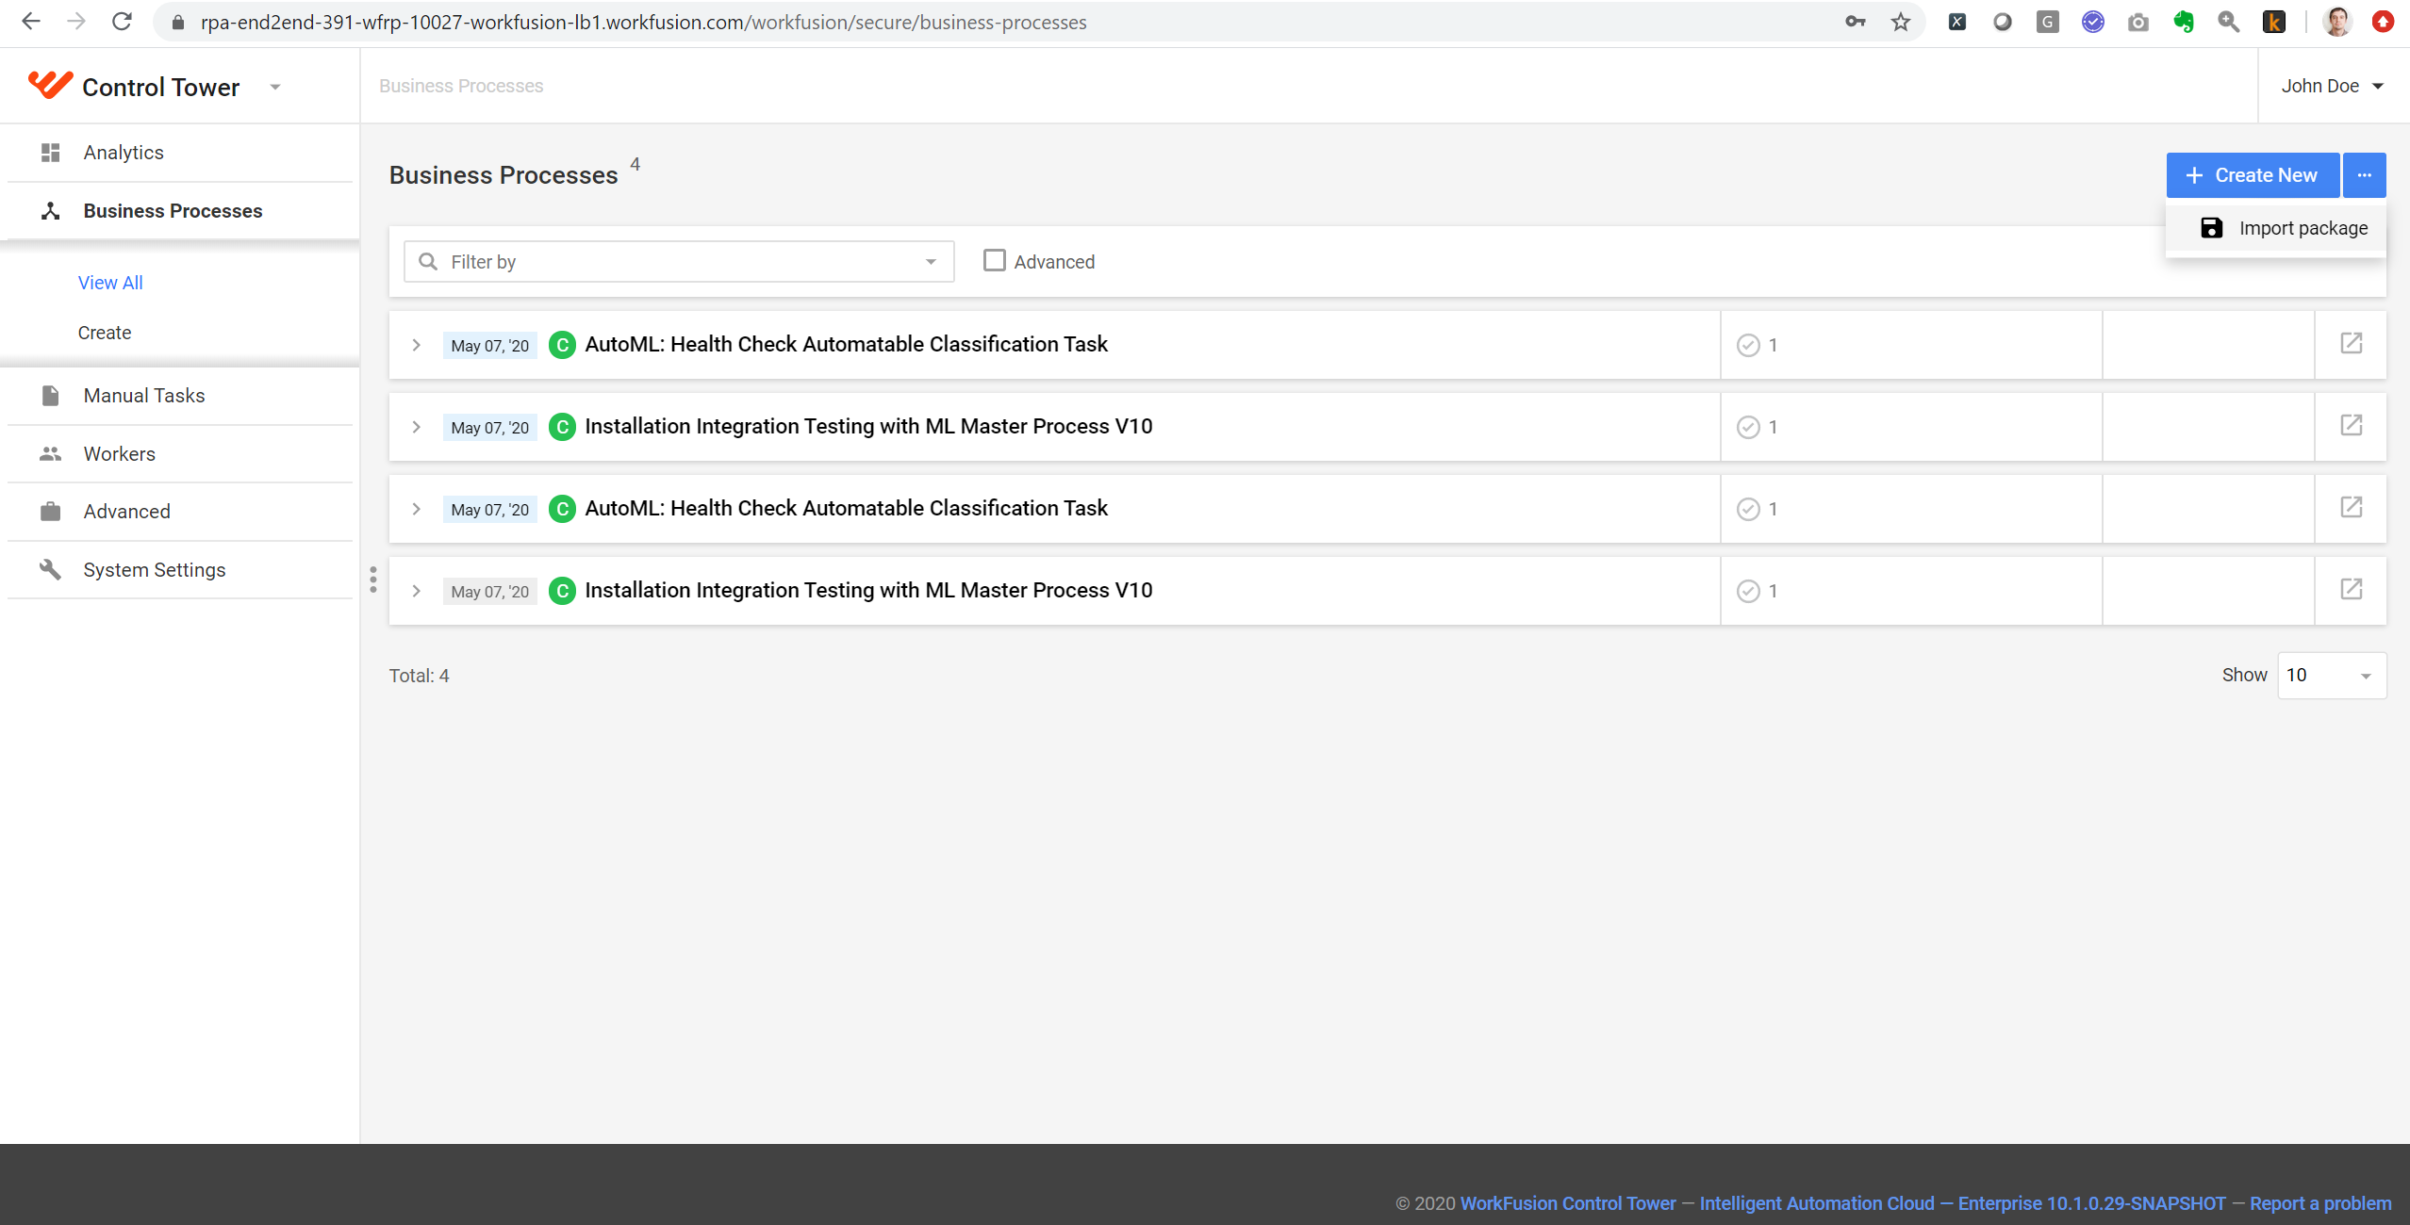Click the first AutoML: Health Check Automatable Classification Task title
The image size is (2410, 1225).
(x=846, y=344)
